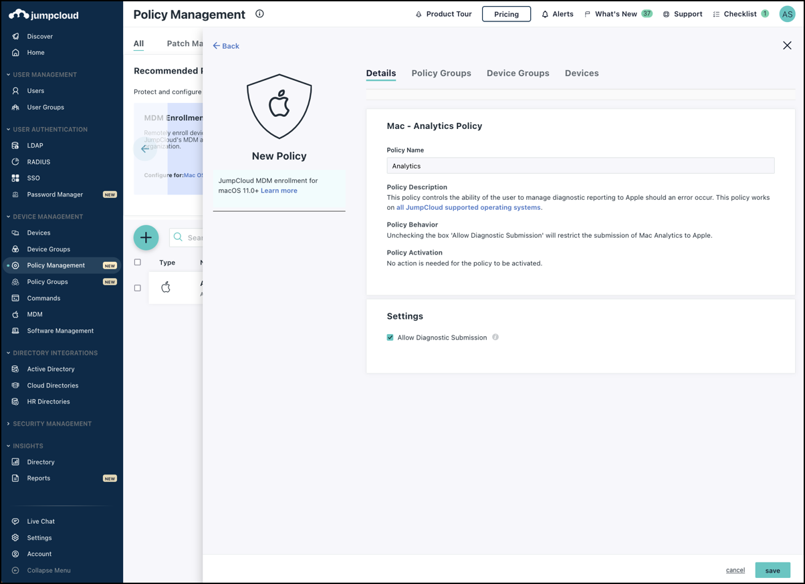Click the Learn more link
This screenshot has height=584, width=805.
(x=279, y=190)
